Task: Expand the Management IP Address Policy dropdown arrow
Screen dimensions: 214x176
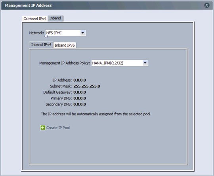Action: tap(145, 63)
